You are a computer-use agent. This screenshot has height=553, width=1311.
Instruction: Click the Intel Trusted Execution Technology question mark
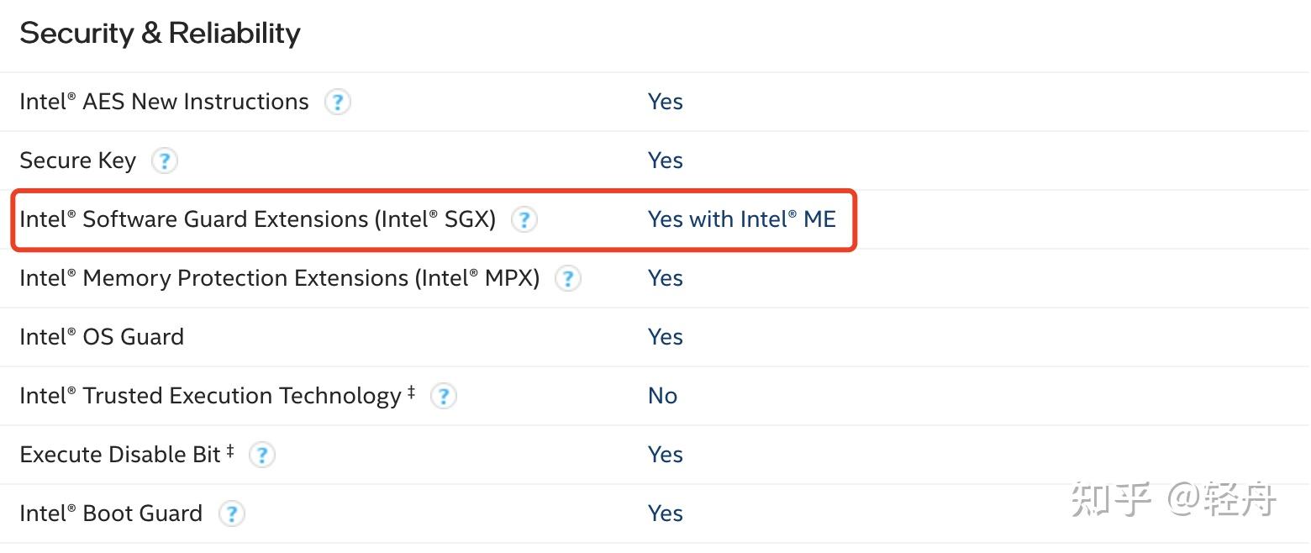443,396
